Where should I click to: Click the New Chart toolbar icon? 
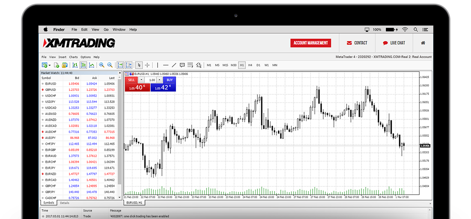(44, 65)
